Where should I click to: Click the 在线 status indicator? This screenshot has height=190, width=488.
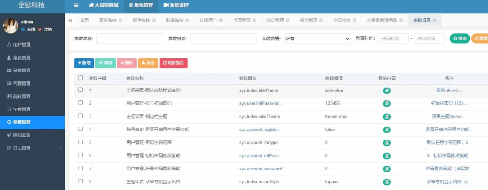click(x=28, y=30)
